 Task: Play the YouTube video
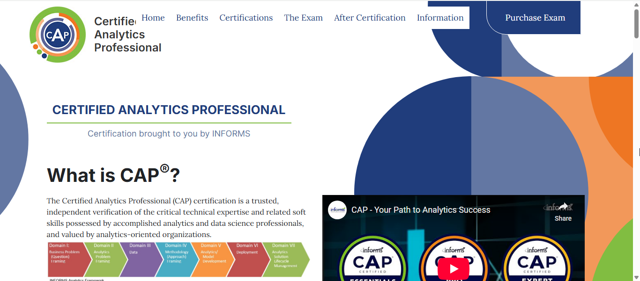(x=454, y=269)
